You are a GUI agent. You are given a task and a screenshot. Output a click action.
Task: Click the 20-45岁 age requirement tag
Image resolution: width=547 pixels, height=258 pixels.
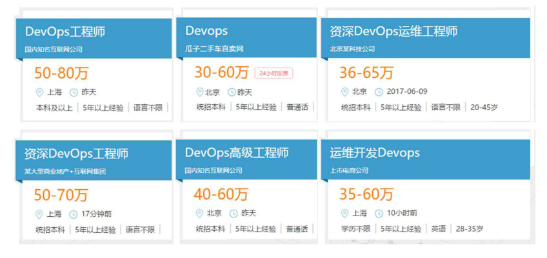pyautogui.click(x=484, y=107)
